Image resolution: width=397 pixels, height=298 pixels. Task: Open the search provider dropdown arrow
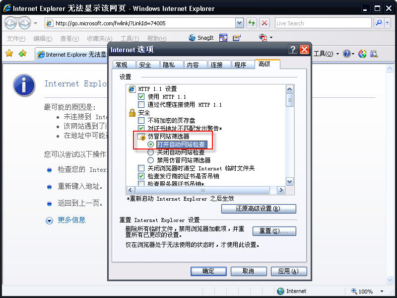(388, 23)
